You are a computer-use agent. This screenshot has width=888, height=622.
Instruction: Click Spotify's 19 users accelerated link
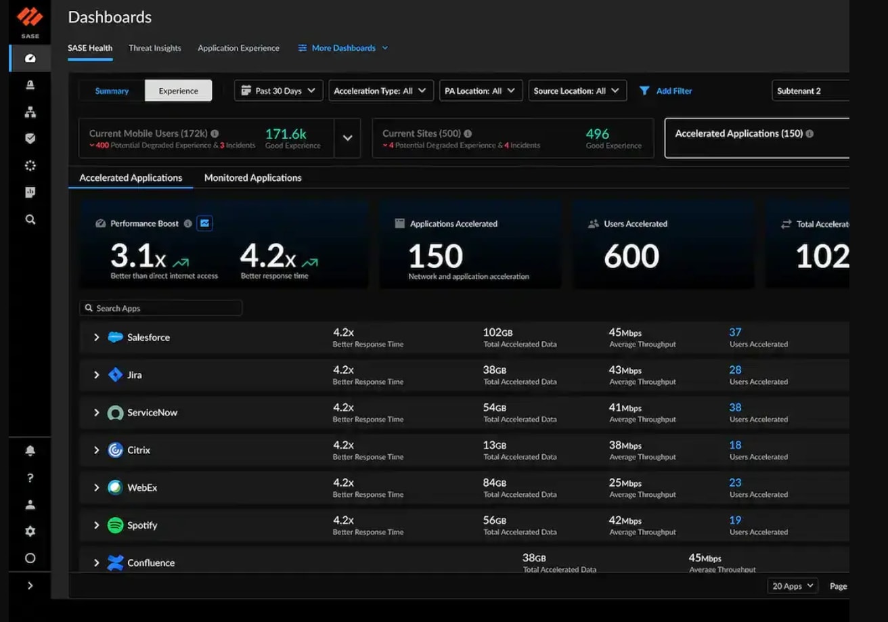pos(735,520)
